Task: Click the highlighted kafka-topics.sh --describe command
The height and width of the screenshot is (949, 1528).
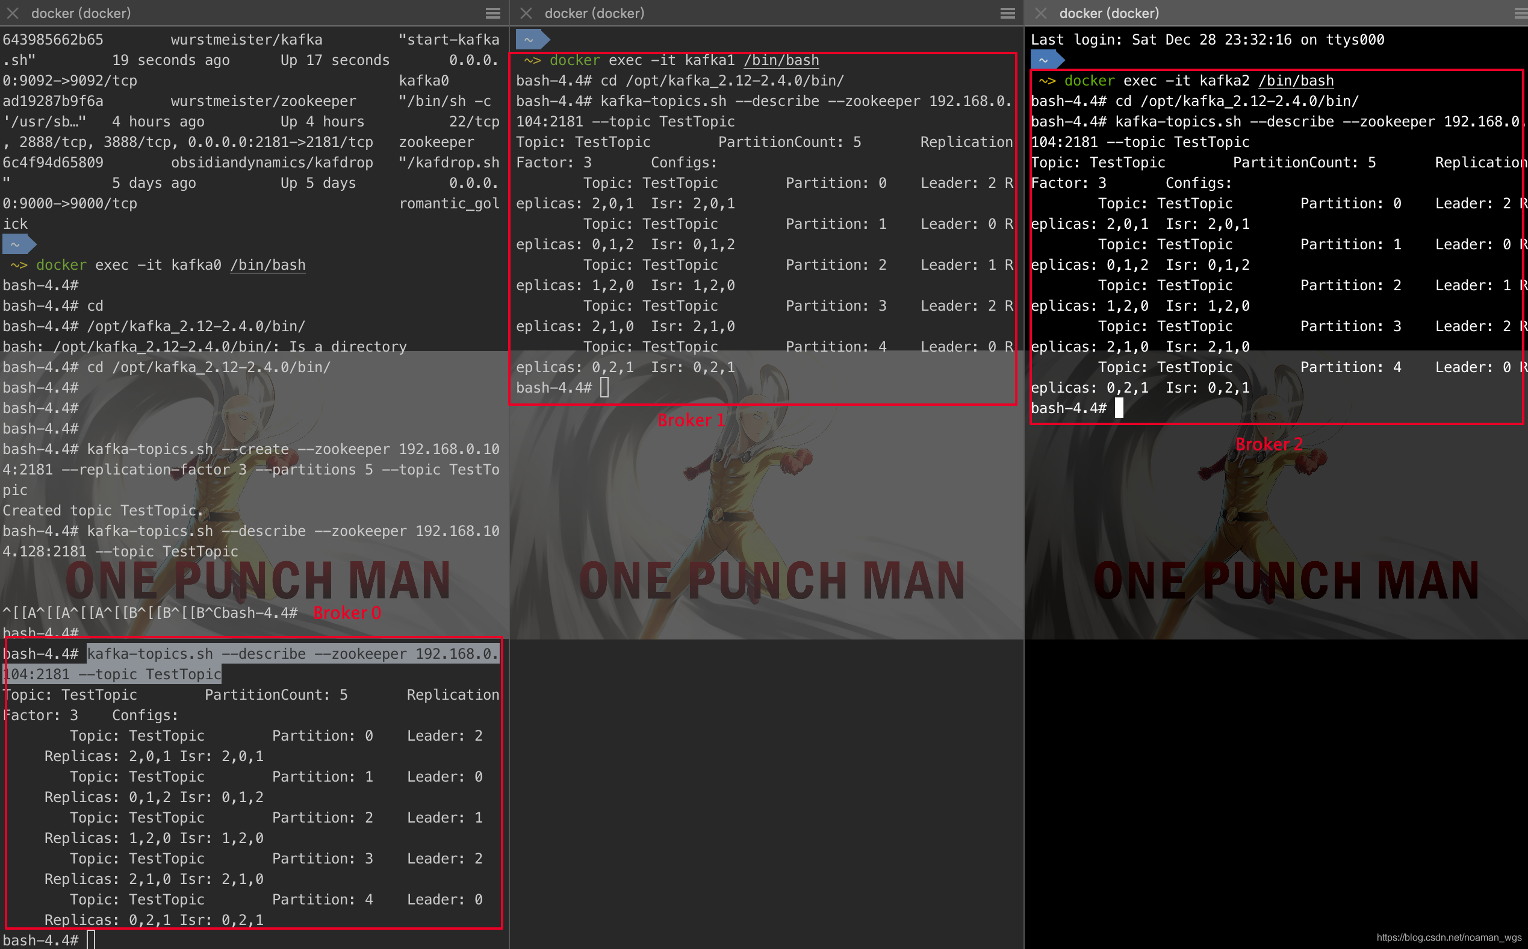Action: click(251, 664)
